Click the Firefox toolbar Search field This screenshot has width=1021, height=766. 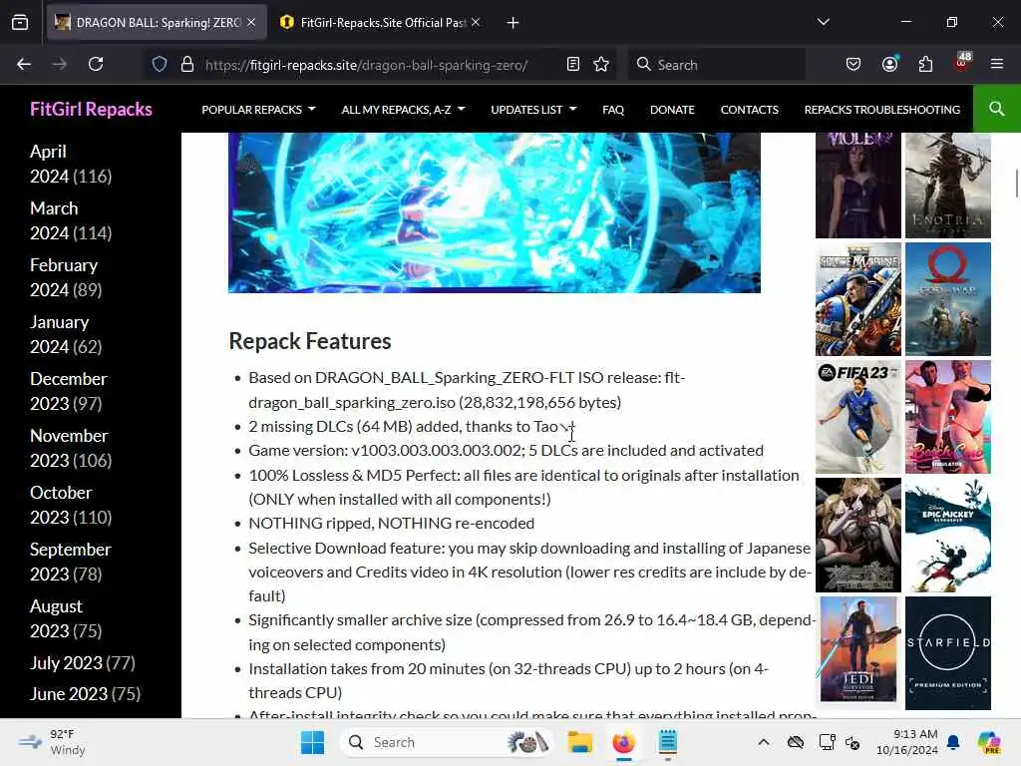[x=716, y=64]
